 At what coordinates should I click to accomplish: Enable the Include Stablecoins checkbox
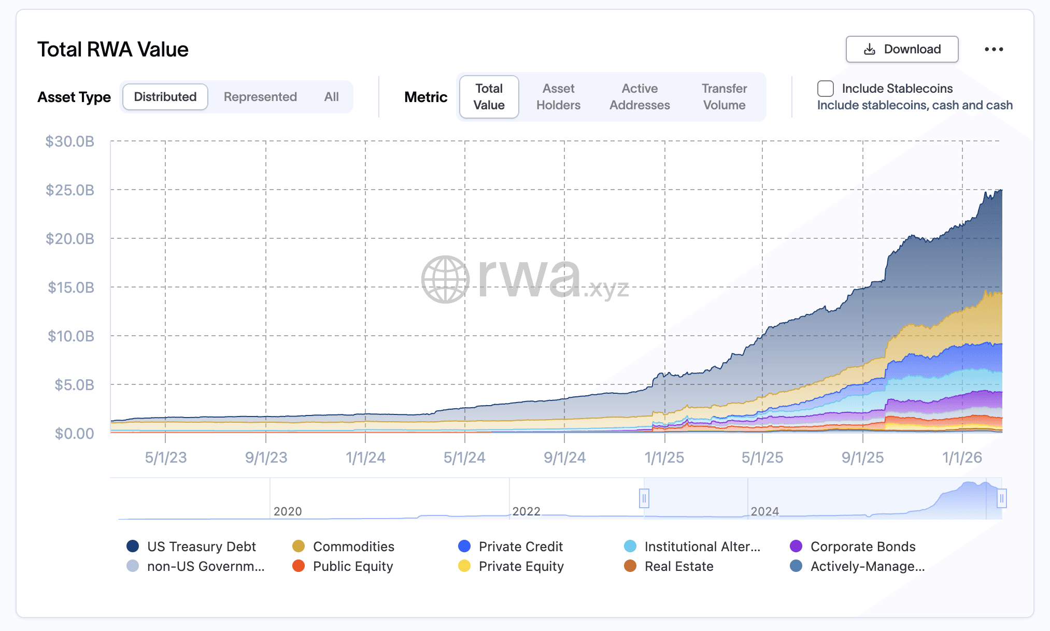click(x=826, y=89)
